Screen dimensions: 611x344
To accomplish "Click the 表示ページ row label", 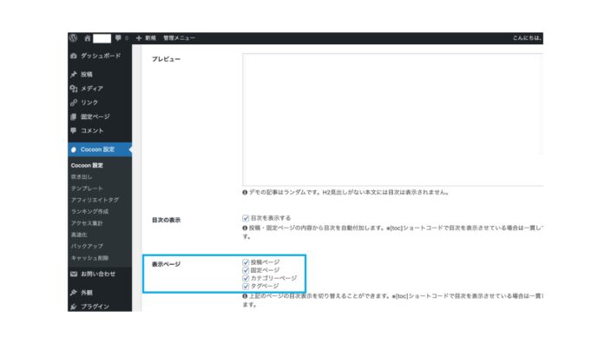I will tap(166, 264).
